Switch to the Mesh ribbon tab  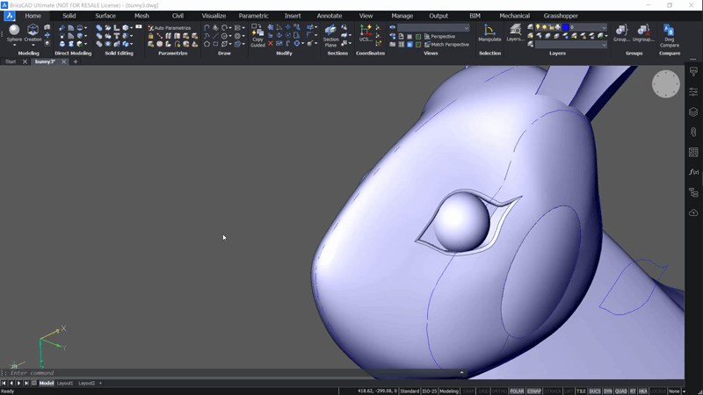(141, 16)
